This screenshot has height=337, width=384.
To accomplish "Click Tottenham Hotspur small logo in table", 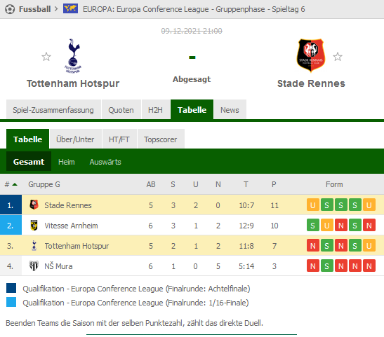I will pos(34,246).
